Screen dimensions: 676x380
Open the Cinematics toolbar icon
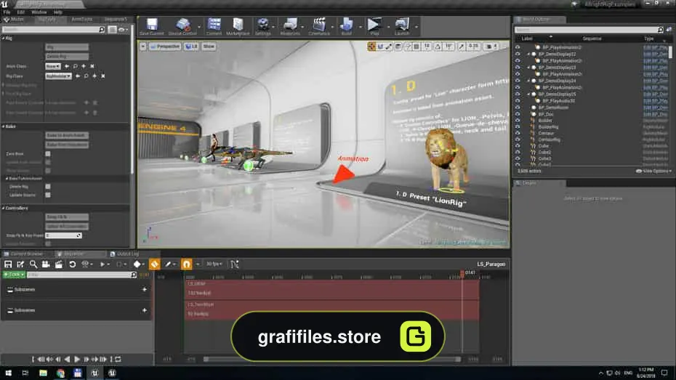click(319, 26)
